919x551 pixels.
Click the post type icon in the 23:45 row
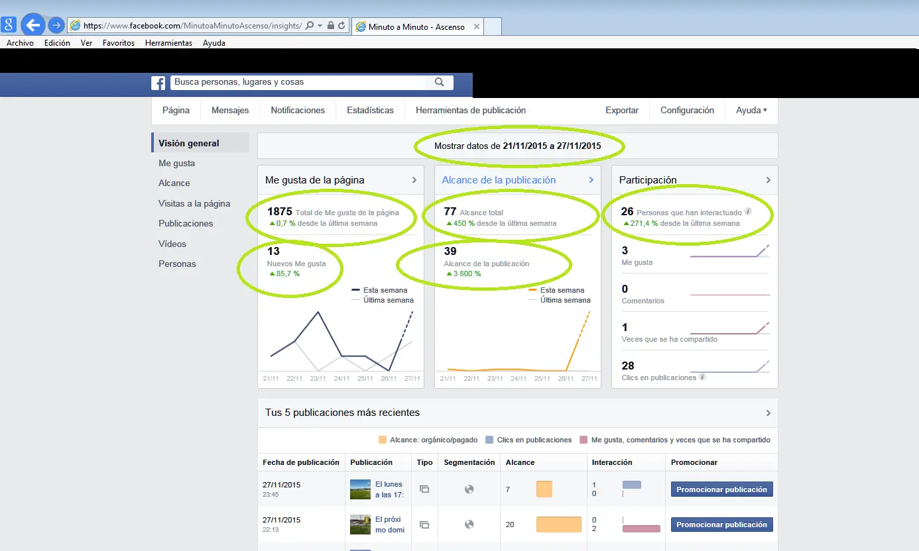(424, 489)
